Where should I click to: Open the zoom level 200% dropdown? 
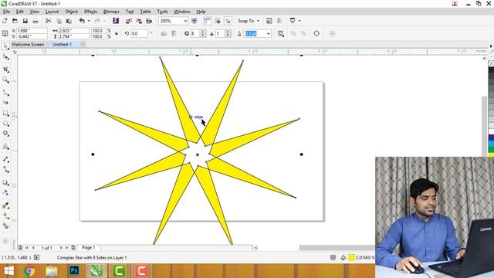click(x=185, y=21)
